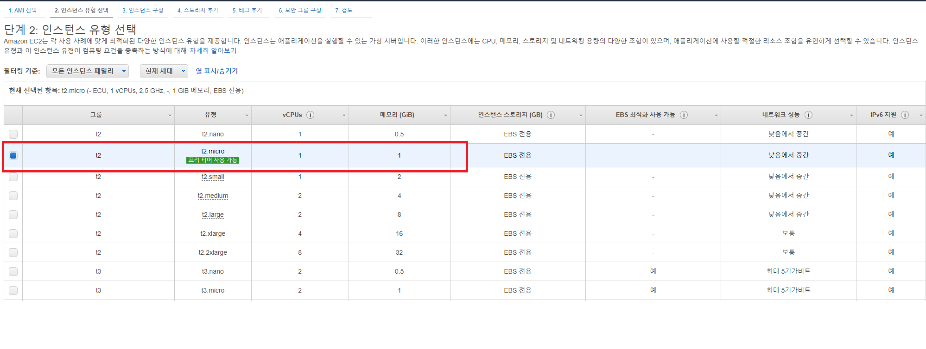Click memory value 32 in t2.2xlarge row
Image resolution: width=926 pixels, height=349 pixels.
[x=399, y=252]
